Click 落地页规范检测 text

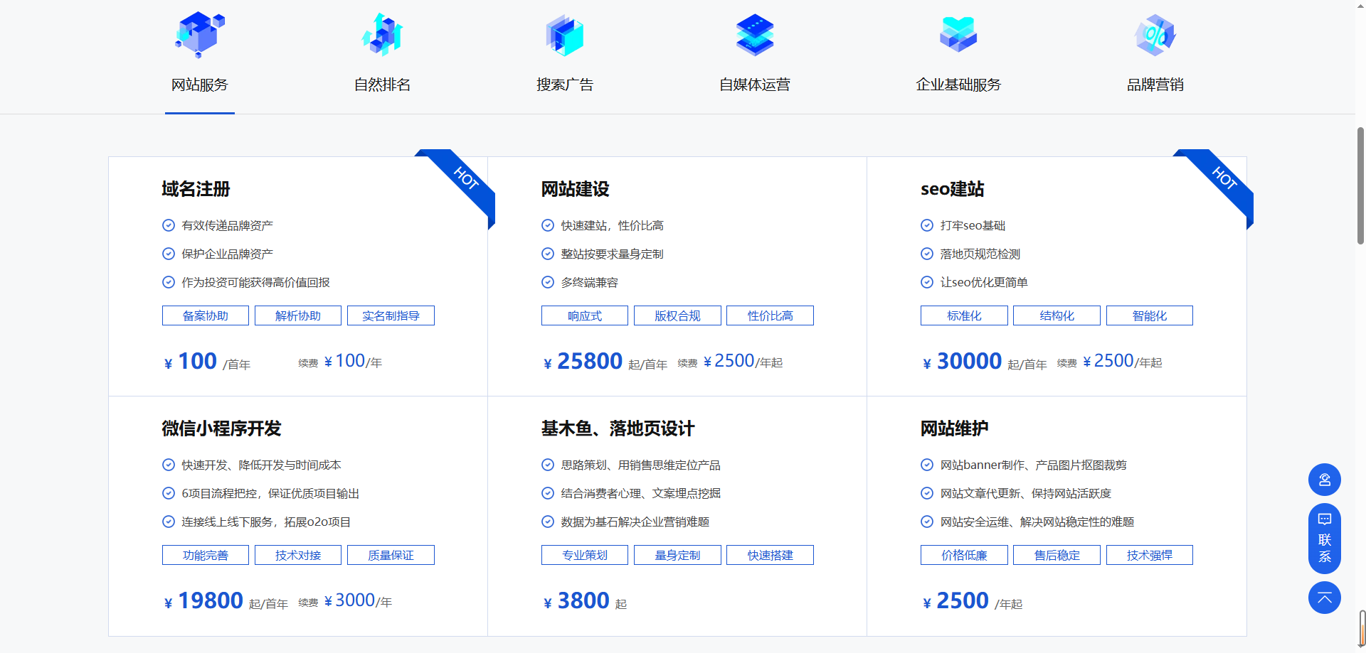(x=980, y=254)
